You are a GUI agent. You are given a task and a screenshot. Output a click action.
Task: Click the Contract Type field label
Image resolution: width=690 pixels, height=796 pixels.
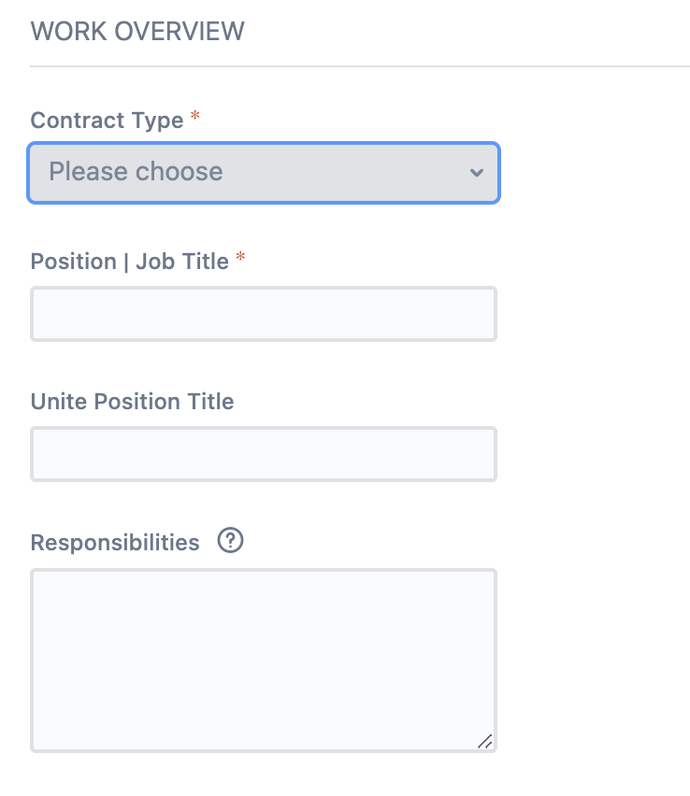click(107, 121)
